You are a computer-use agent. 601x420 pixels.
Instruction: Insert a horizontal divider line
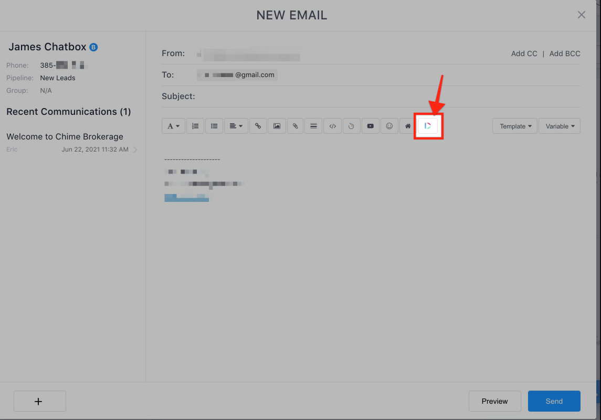[x=313, y=126]
